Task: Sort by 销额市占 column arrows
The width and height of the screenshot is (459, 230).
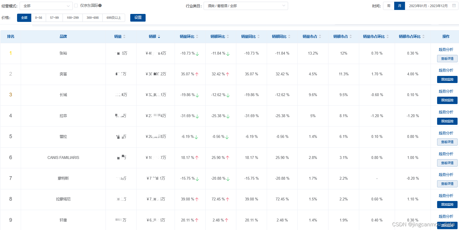Action: tap(351, 37)
